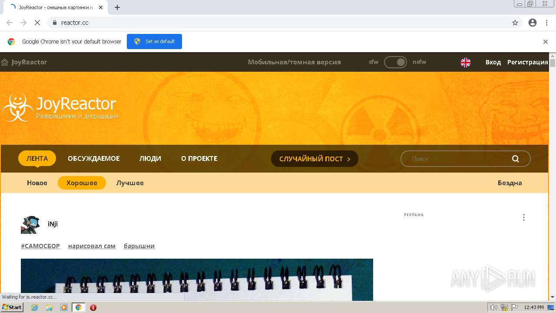Click the page vertical scrollbar
This screenshot has height=313, width=556.
click(x=553, y=176)
